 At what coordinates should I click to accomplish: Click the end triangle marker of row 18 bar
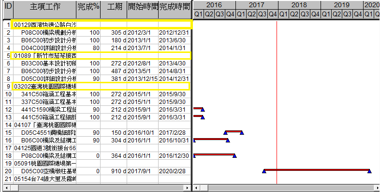tap(234, 156)
